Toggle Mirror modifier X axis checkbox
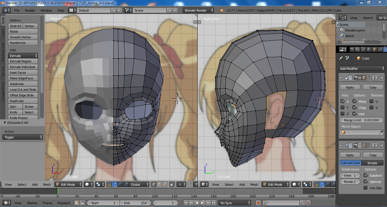 [342, 101]
